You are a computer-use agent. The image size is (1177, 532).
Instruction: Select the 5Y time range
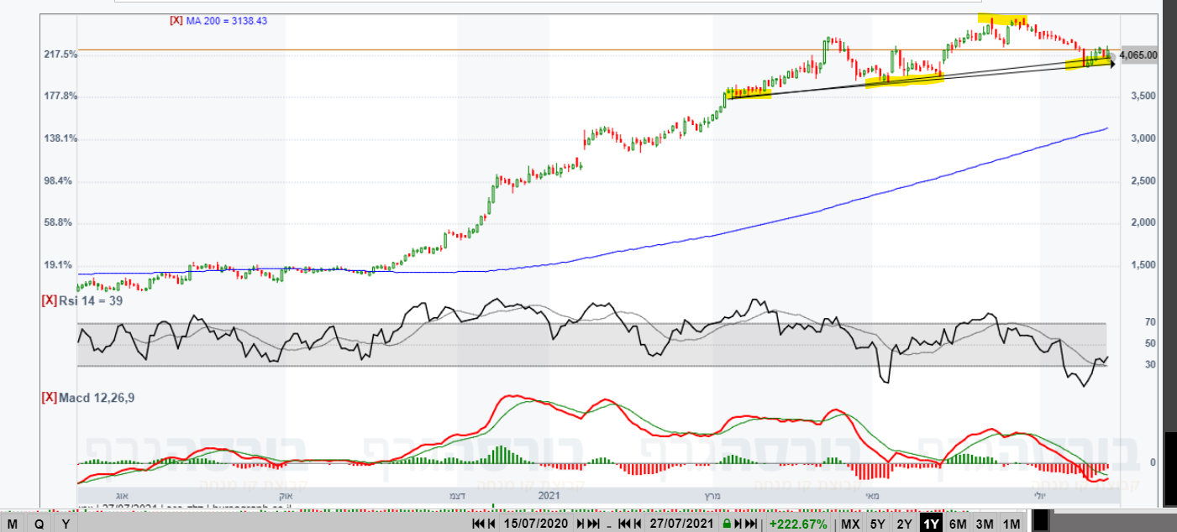point(878,524)
